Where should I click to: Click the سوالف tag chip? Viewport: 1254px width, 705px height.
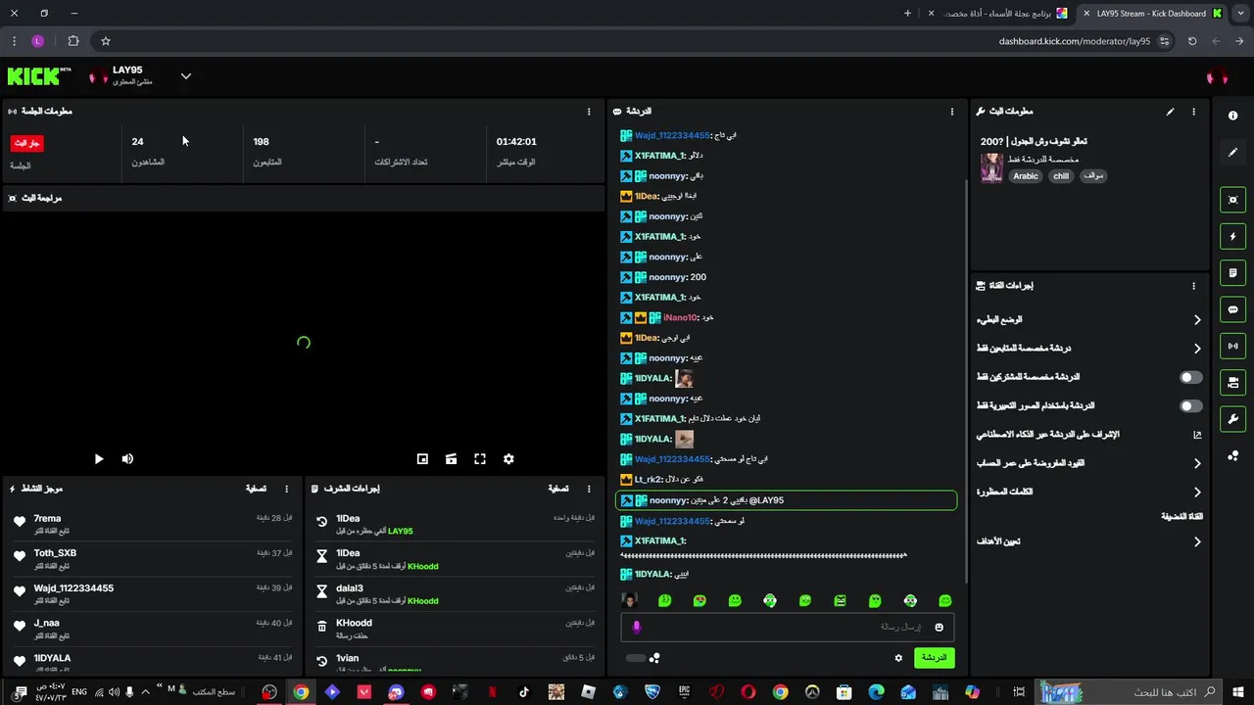1093,176
